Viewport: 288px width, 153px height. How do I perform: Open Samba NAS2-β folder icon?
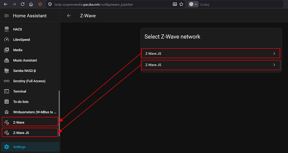(x=7, y=70)
